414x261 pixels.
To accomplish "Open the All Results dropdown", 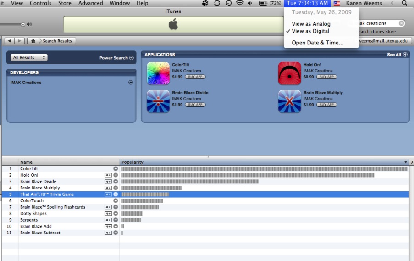I will tap(29, 58).
